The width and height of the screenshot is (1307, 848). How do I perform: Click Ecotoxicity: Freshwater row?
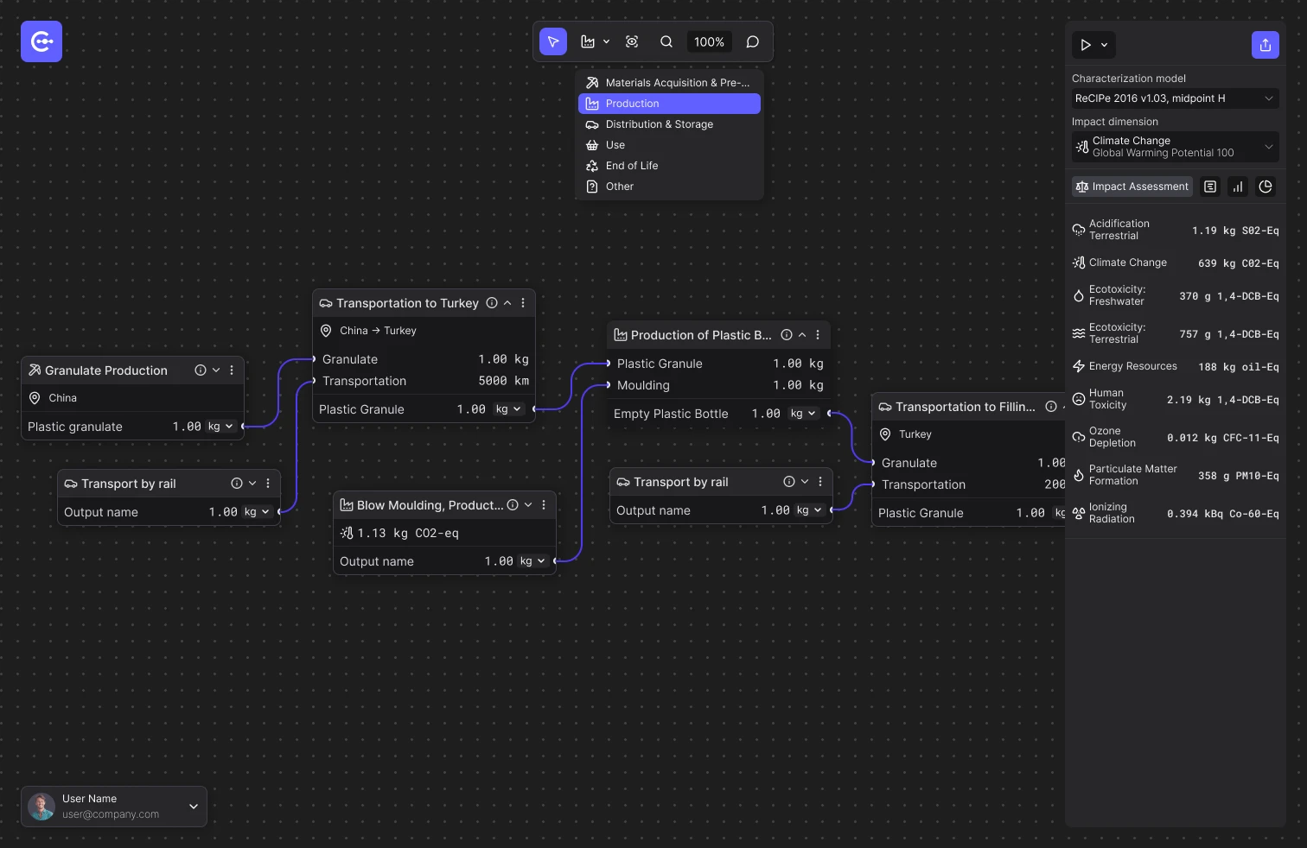[x=1176, y=295]
